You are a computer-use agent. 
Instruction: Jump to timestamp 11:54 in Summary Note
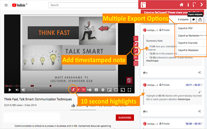[x=152, y=46]
